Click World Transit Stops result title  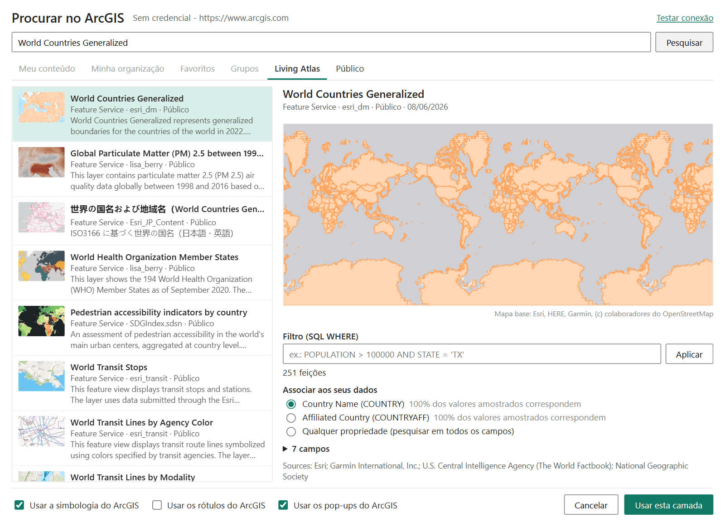tap(109, 367)
